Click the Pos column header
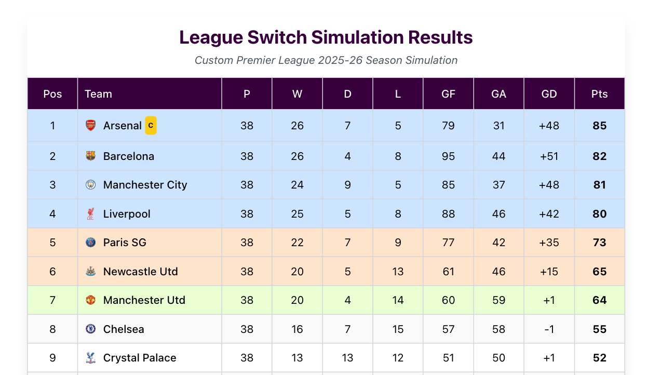The height and width of the screenshot is (375, 647). click(x=52, y=94)
